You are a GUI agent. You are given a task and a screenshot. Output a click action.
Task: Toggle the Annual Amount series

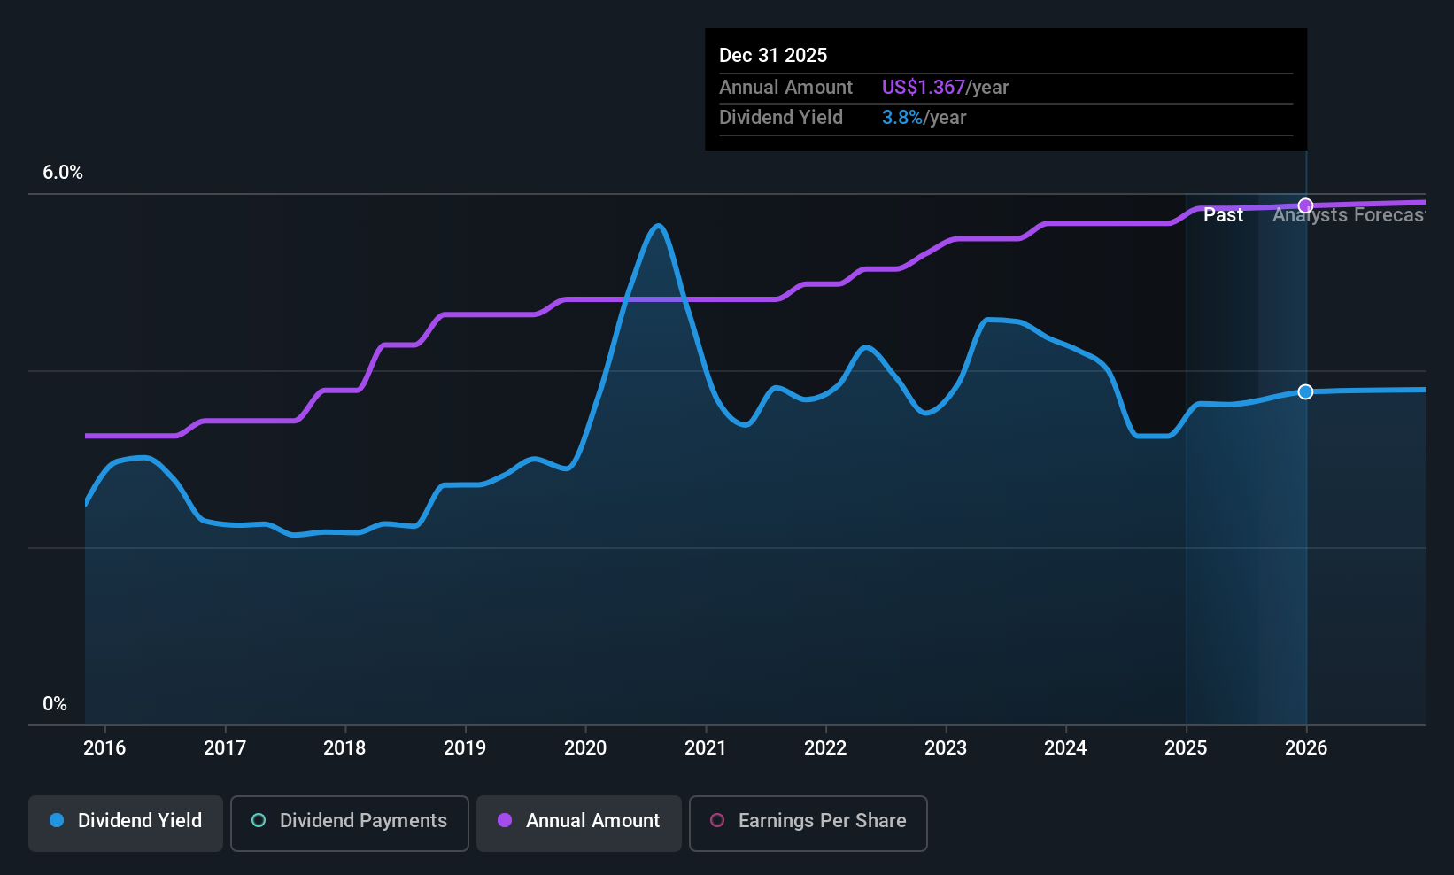[579, 824]
